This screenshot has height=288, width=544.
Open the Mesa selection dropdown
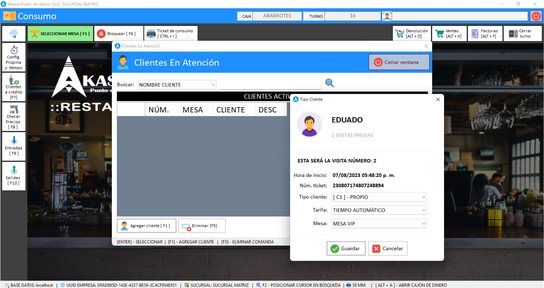click(x=379, y=224)
